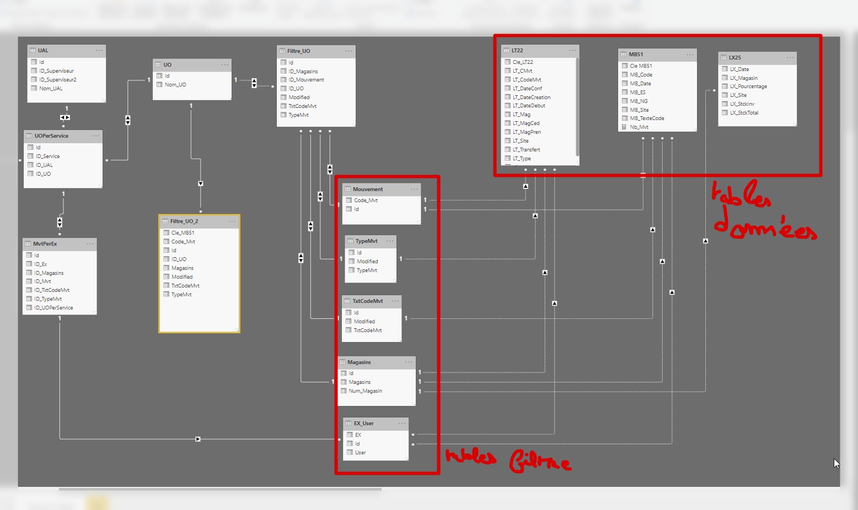Select LX_Pourcentage field in LX25
This screenshot has height=510, width=858.
click(x=748, y=86)
